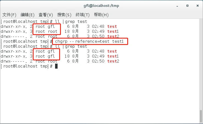Click the vertical scrollbar thumb

(201, 116)
